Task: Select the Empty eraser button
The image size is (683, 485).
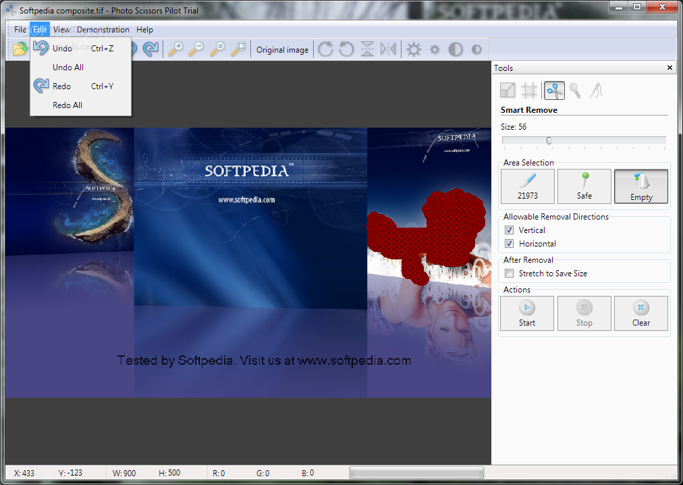Action: point(641,186)
